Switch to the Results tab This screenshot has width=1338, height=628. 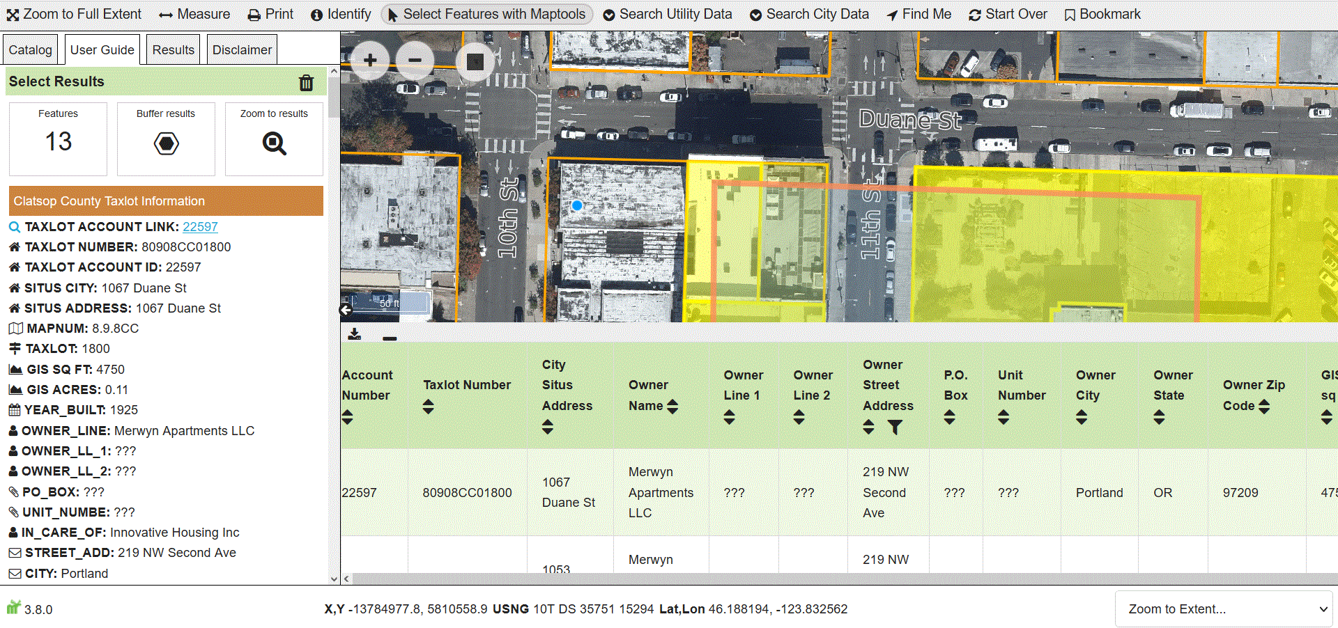tap(174, 49)
